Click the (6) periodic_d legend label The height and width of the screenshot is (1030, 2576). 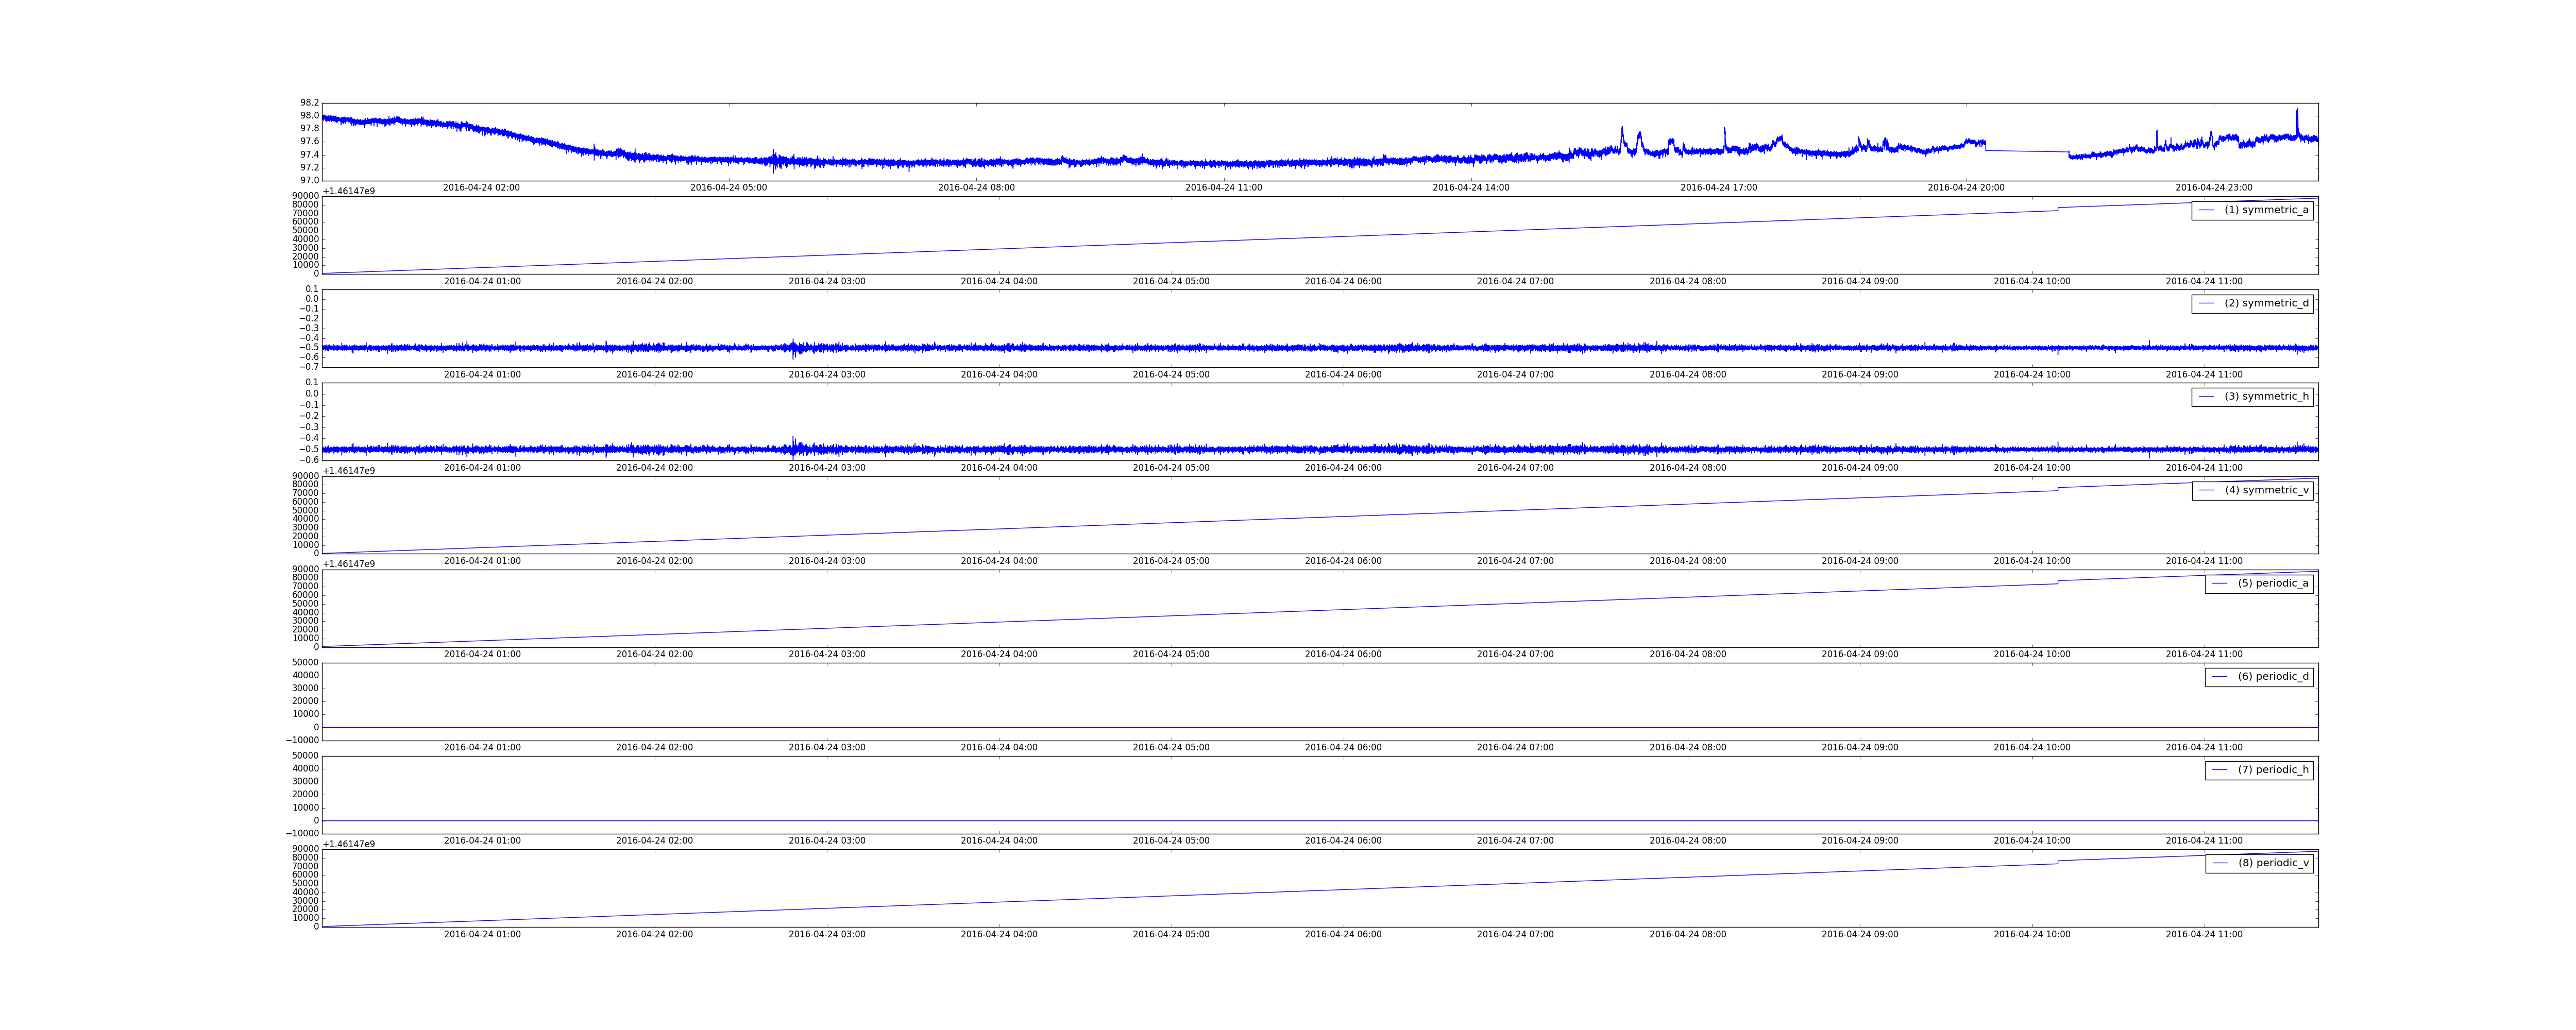2273,676
